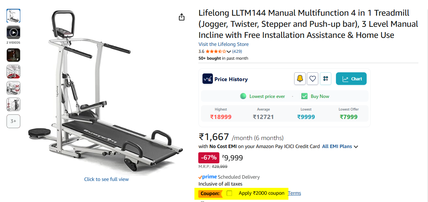Click the share icon above product image
Image resolution: width=428 pixels, height=202 pixels.
pyautogui.click(x=182, y=17)
